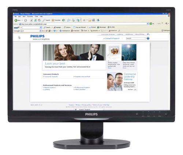Viewport: 183px width, 155px height.
Task: Click the Print printer icon
Action: (x=73, y=20)
